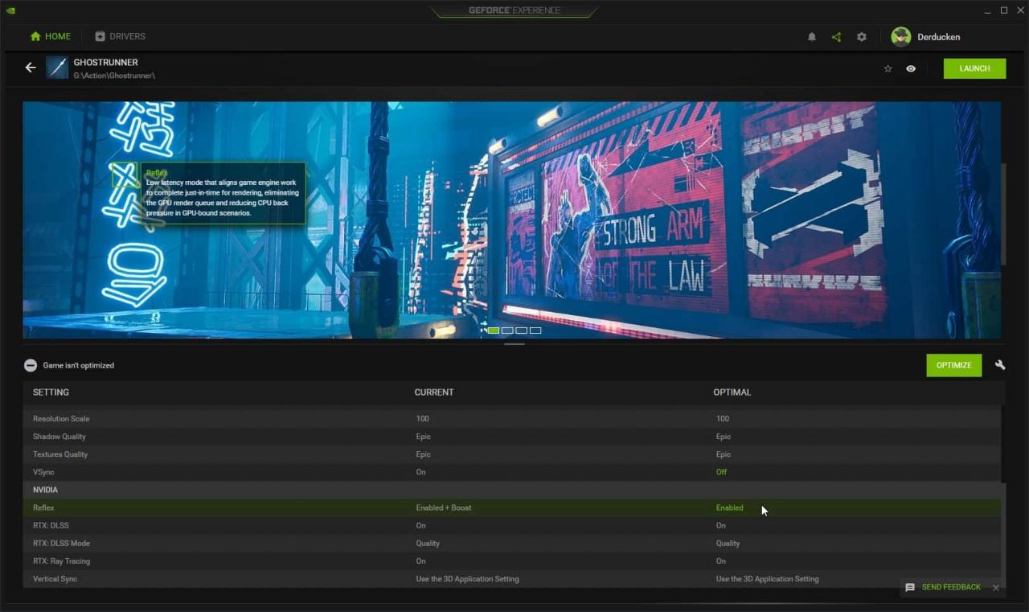Select the Resolution Scale setting row
Image resolution: width=1029 pixels, height=612 pixels.
pos(512,418)
